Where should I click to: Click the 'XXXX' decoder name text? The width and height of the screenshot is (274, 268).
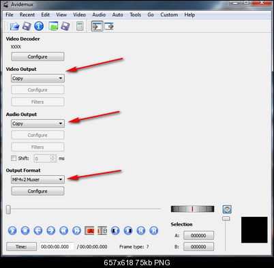16,47
